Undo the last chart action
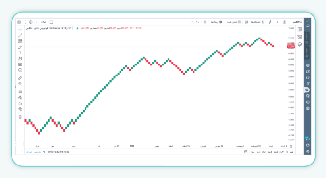This screenshot has width=326, height=178. 197,22
